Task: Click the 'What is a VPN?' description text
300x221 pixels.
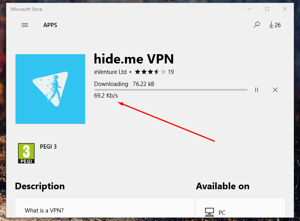Action: click(44, 211)
